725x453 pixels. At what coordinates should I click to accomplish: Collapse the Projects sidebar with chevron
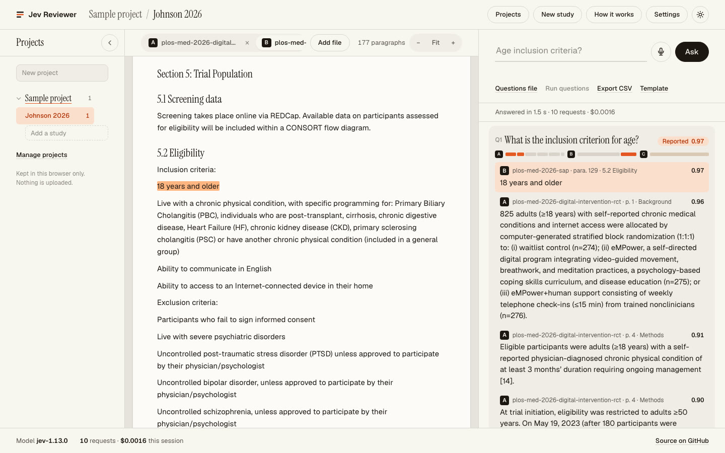point(110,43)
